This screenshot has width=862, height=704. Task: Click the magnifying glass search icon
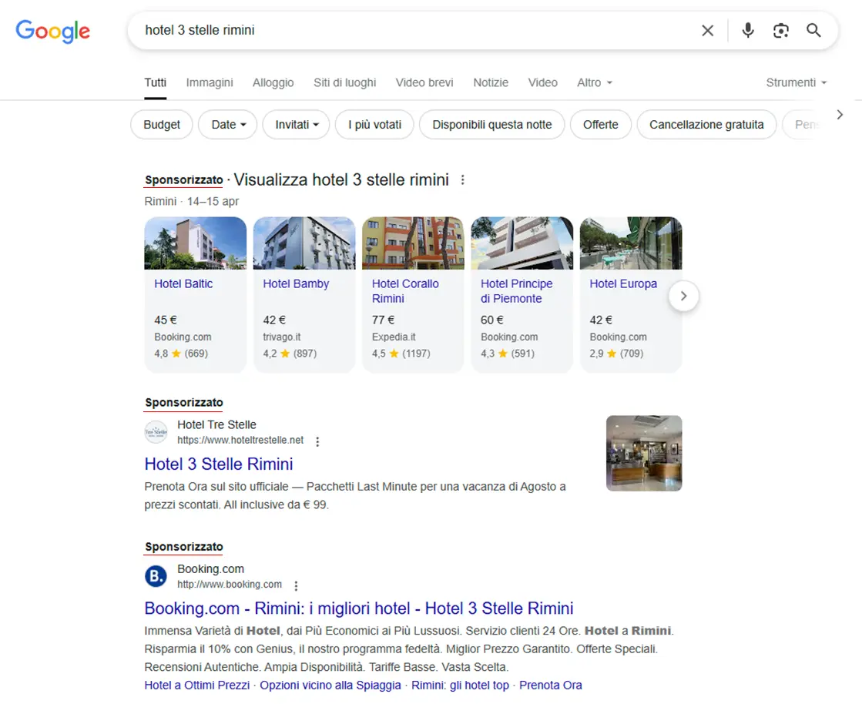(813, 30)
